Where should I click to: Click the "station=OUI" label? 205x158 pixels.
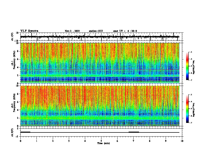(x=96, y=31)
